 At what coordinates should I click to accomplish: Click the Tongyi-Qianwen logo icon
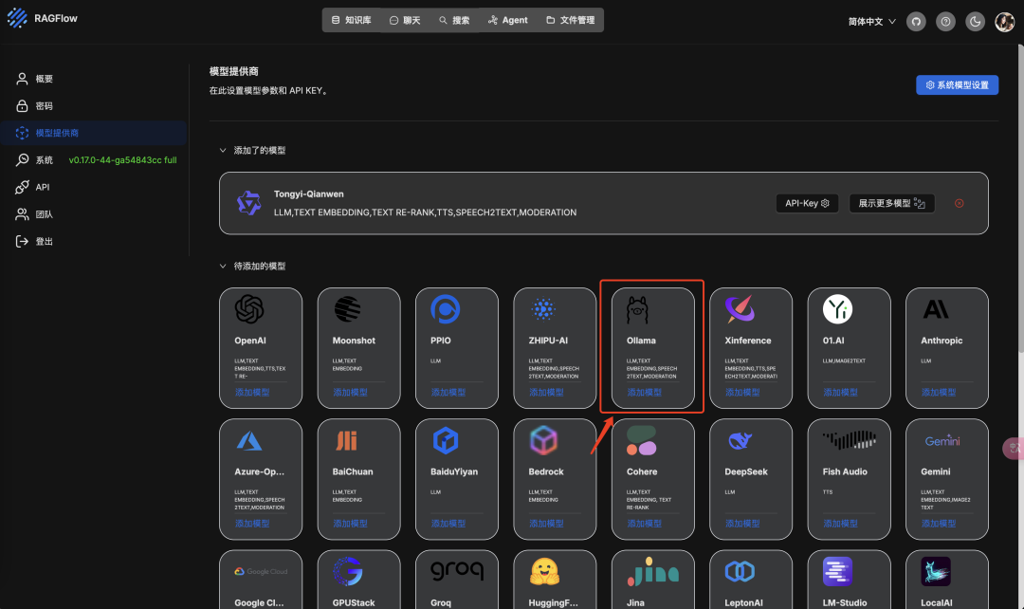point(248,203)
